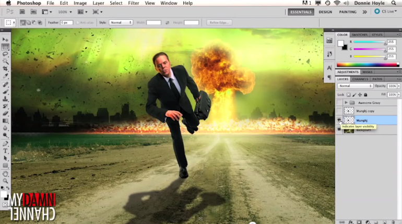Select the Blur tool

tap(5, 127)
